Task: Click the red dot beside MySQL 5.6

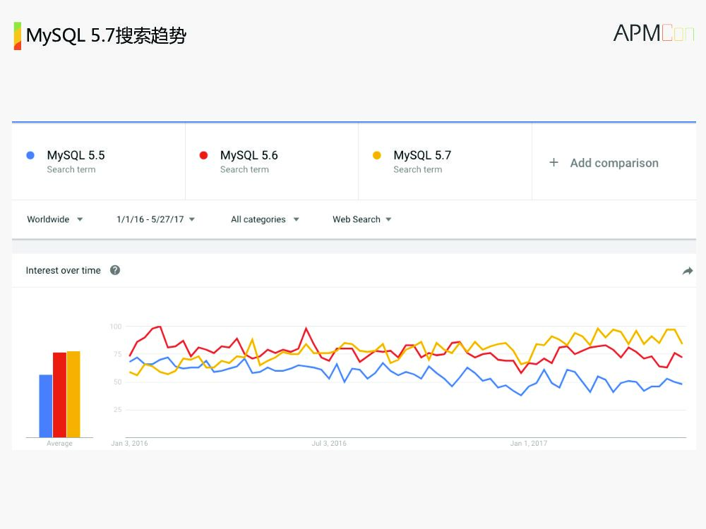Action: (203, 155)
